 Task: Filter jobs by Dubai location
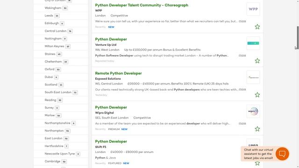(49, 77)
